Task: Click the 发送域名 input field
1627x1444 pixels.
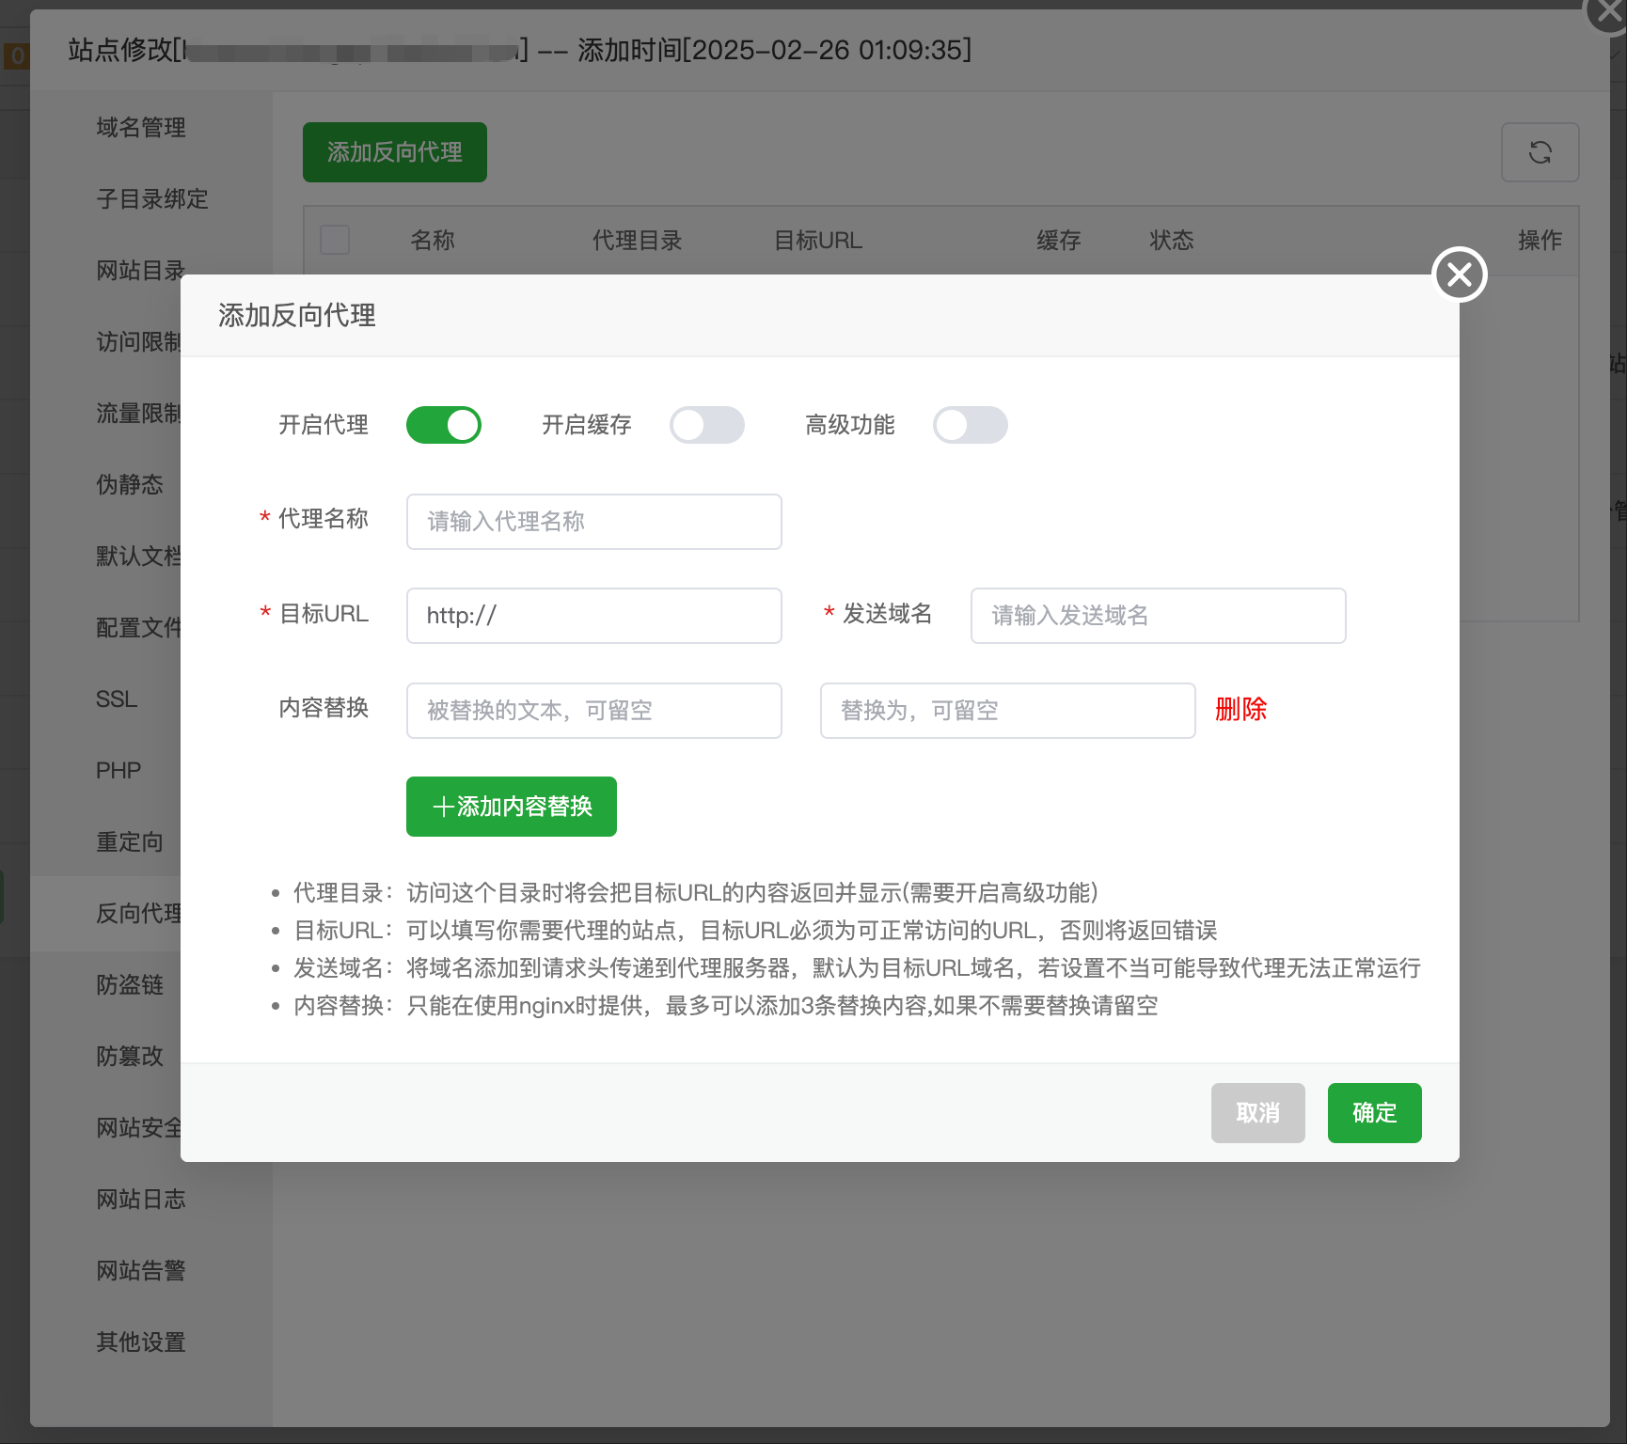Action: (x=1159, y=616)
